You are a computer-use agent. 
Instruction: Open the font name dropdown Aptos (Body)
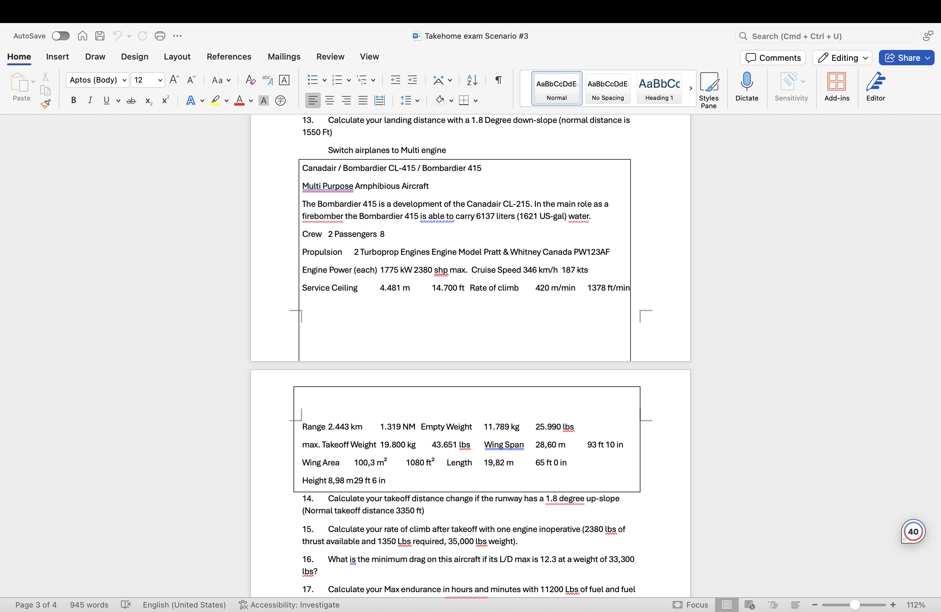[97, 80]
